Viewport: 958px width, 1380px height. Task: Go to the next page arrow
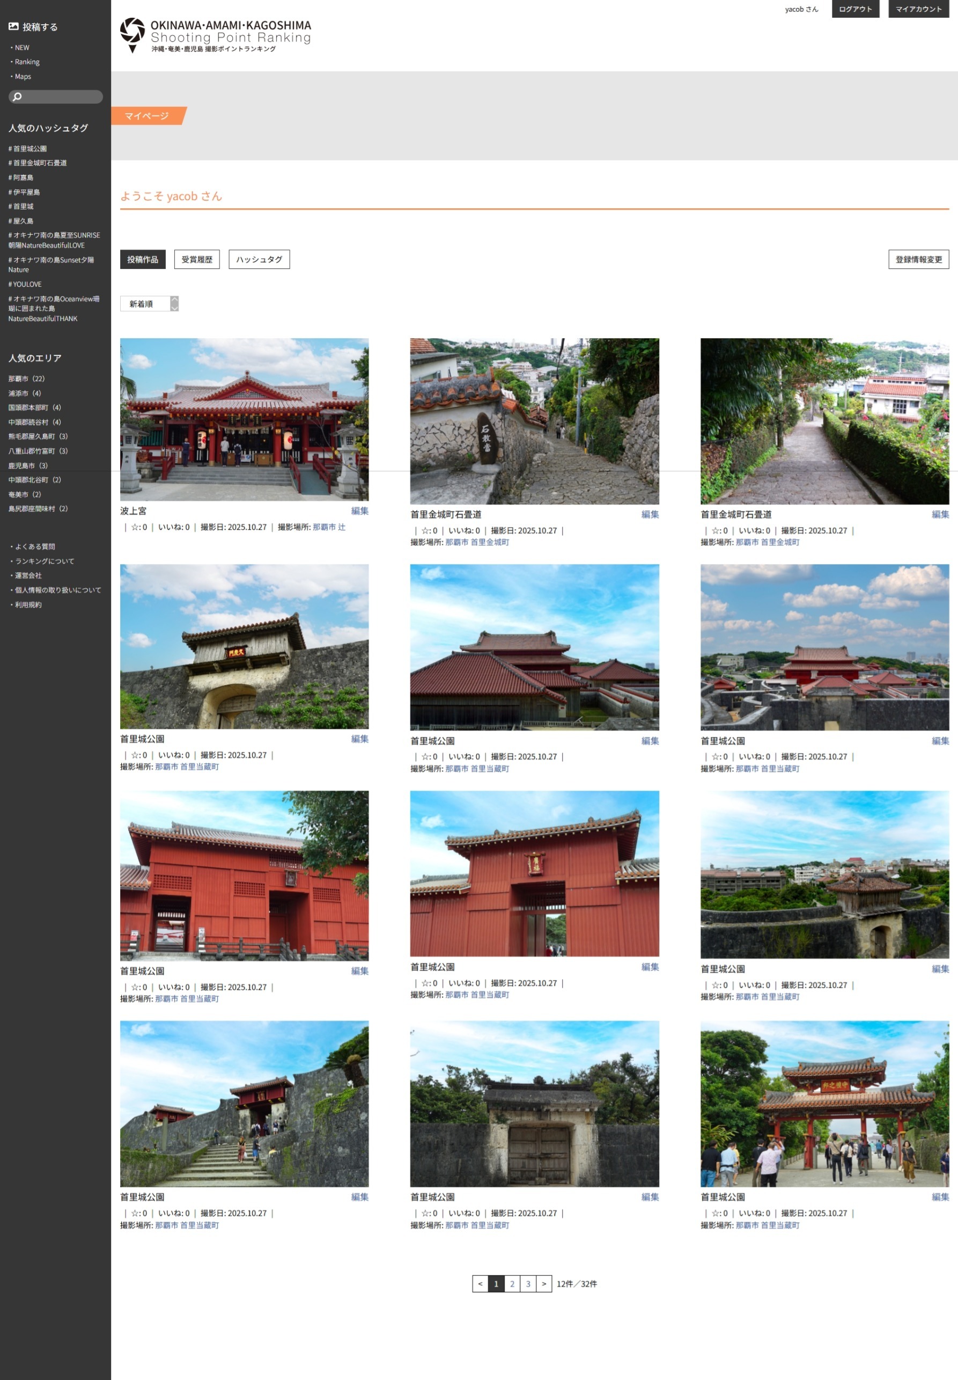[x=544, y=1284]
